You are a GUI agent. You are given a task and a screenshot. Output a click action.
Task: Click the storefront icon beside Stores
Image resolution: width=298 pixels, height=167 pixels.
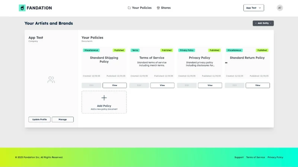pos(158,8)
